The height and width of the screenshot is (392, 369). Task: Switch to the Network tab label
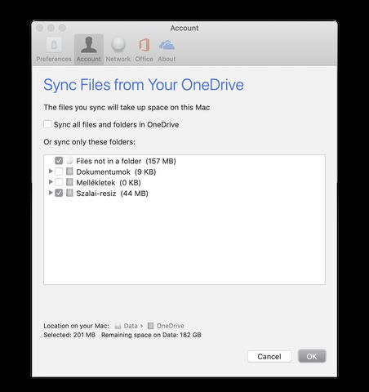point(118,59)
